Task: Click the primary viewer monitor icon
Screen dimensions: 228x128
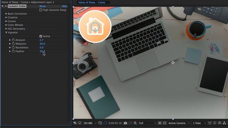Action: coord(80,123)
